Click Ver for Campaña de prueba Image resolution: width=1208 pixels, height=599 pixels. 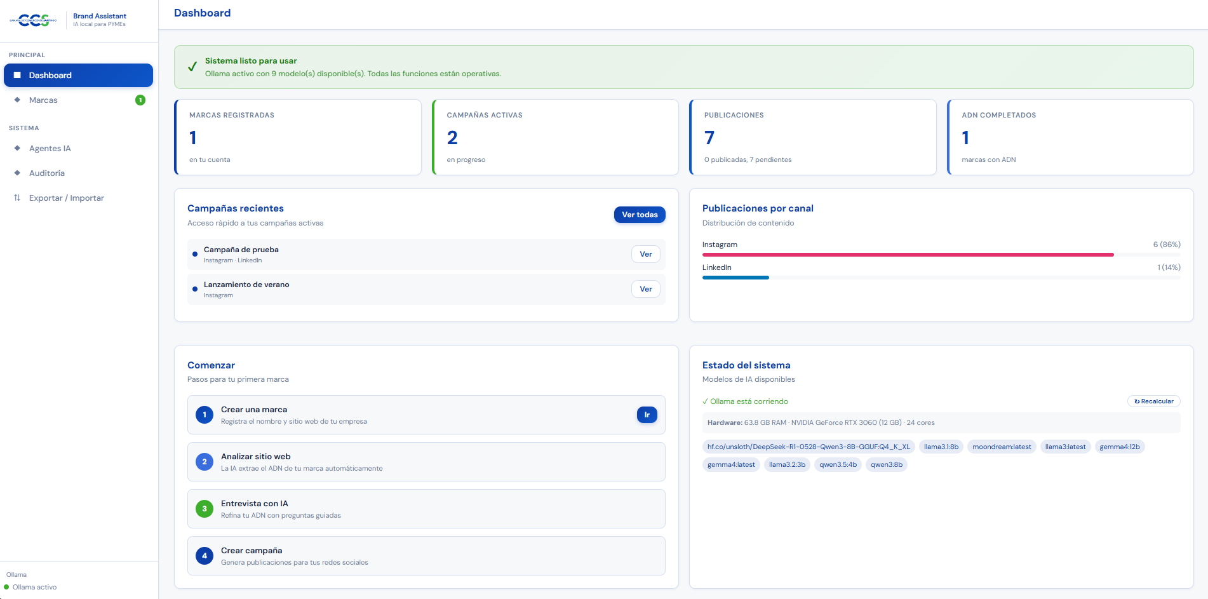coord(646,254)
